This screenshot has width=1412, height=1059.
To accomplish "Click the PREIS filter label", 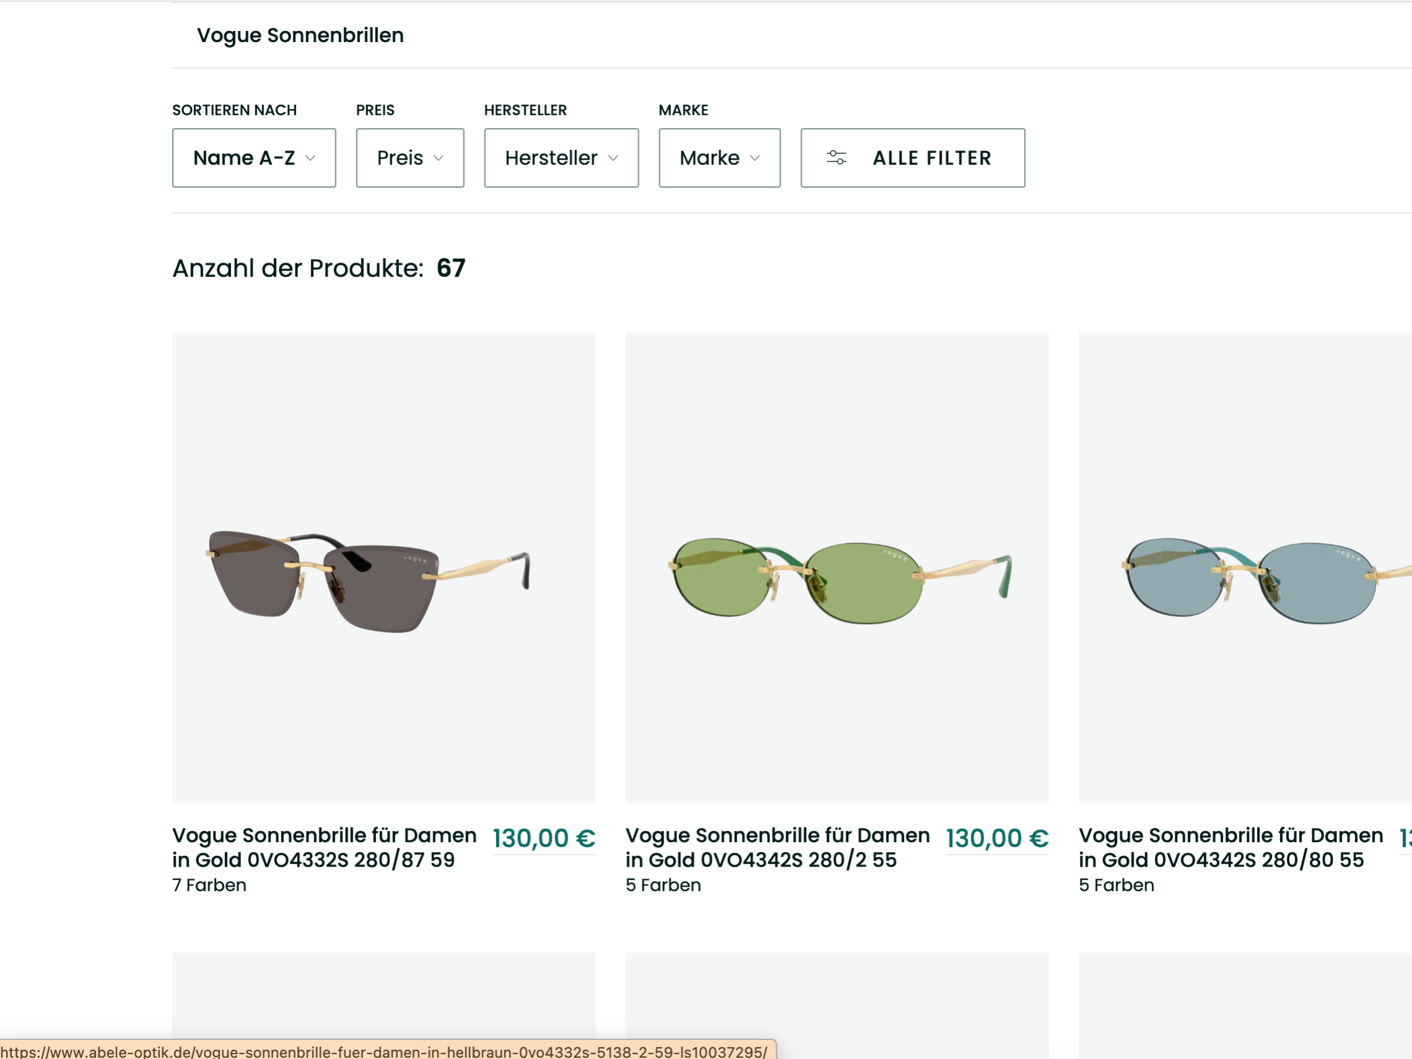I will tap(375, 110).
